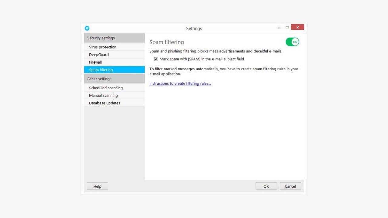Apply settings with OK
This screenshot has width=388, height=218.
tap(266, 186)
